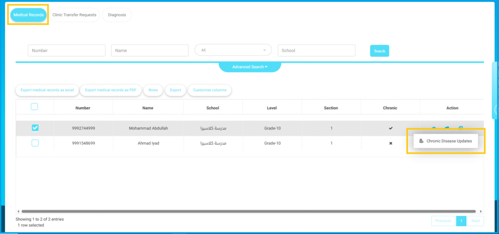
Task: Open the Rows dropdown button
Action: click(x=153, y=90)
